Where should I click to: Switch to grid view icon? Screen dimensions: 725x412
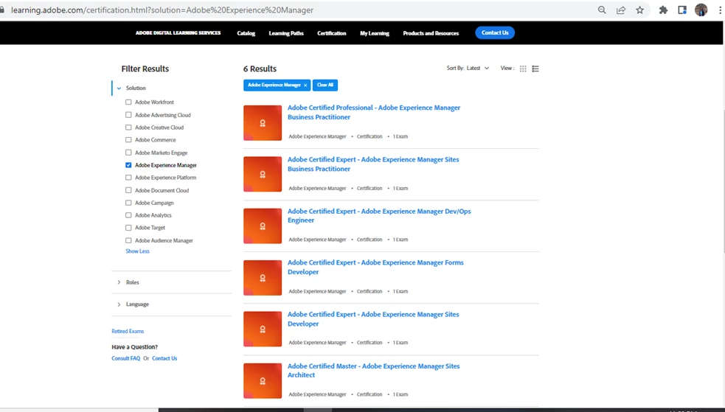(x=523, y=69)
